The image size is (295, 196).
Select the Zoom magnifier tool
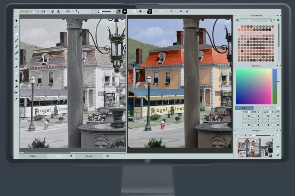click(16, 27)
